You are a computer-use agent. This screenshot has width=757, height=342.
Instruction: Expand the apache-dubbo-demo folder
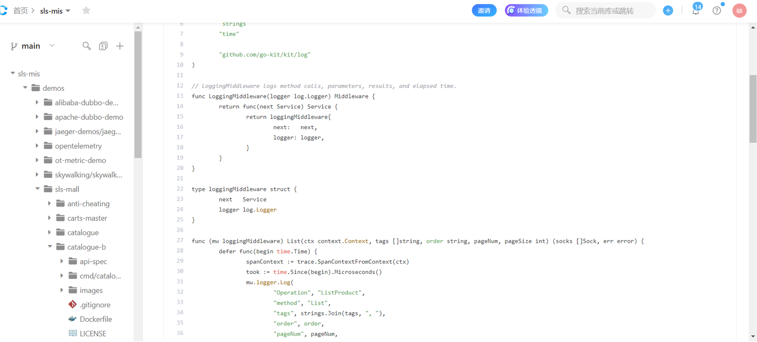coord(37,117)
